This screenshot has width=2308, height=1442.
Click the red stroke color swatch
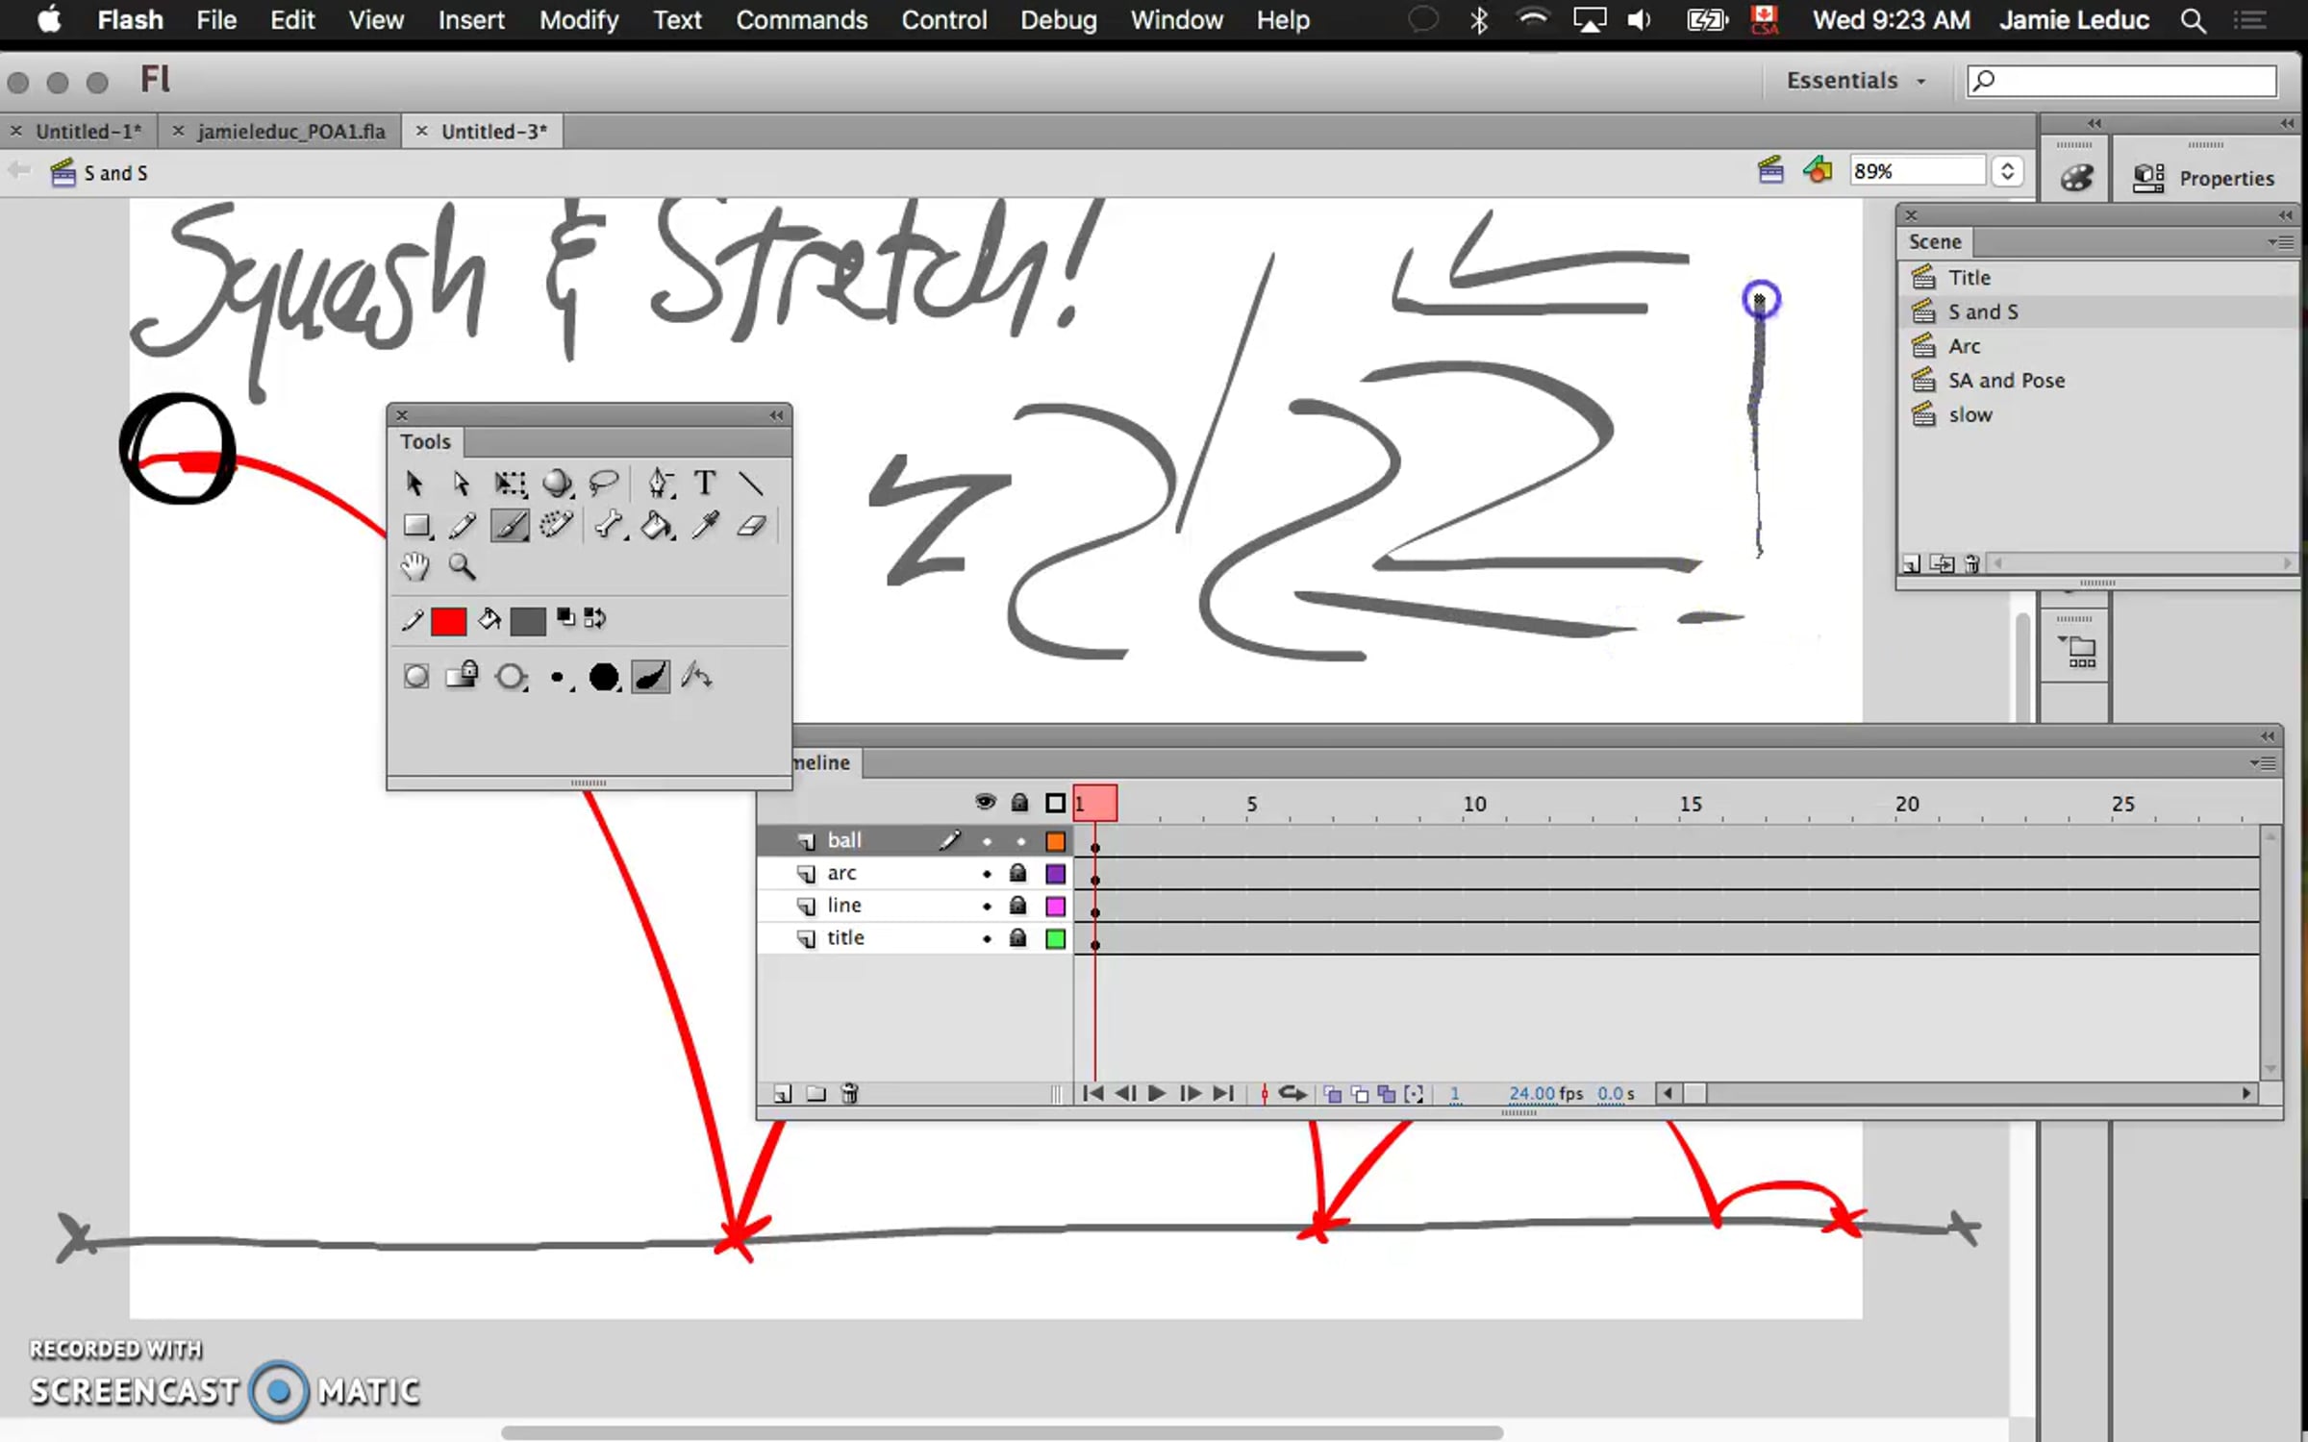(448, 621)
